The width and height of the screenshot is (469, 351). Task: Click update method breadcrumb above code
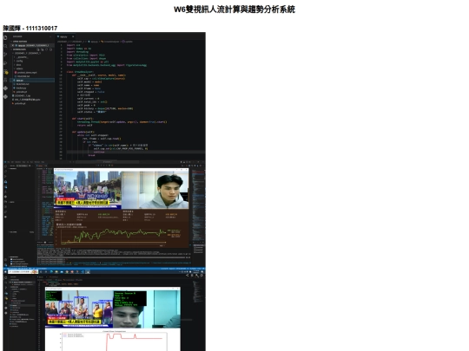(128, 42)
